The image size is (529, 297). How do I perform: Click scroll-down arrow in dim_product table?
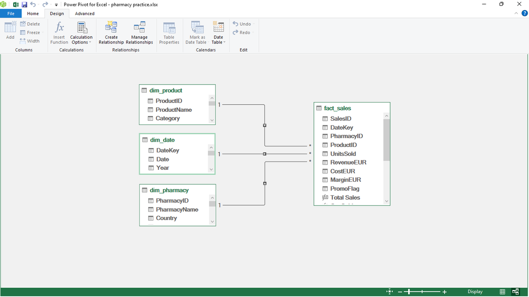point(212,121)
